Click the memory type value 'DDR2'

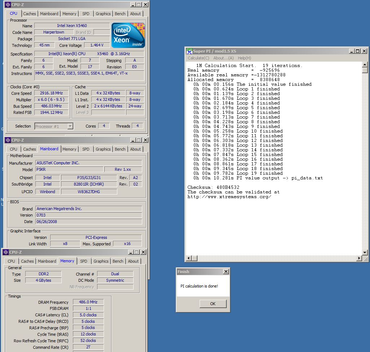(43, 274)
